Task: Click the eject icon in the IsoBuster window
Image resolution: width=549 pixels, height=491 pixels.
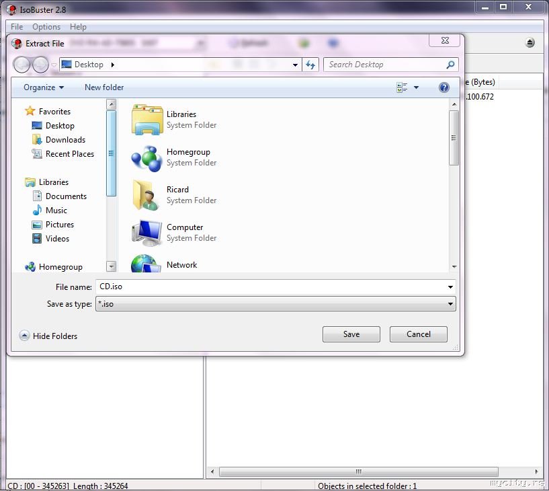Action: [x=530, y=43]
